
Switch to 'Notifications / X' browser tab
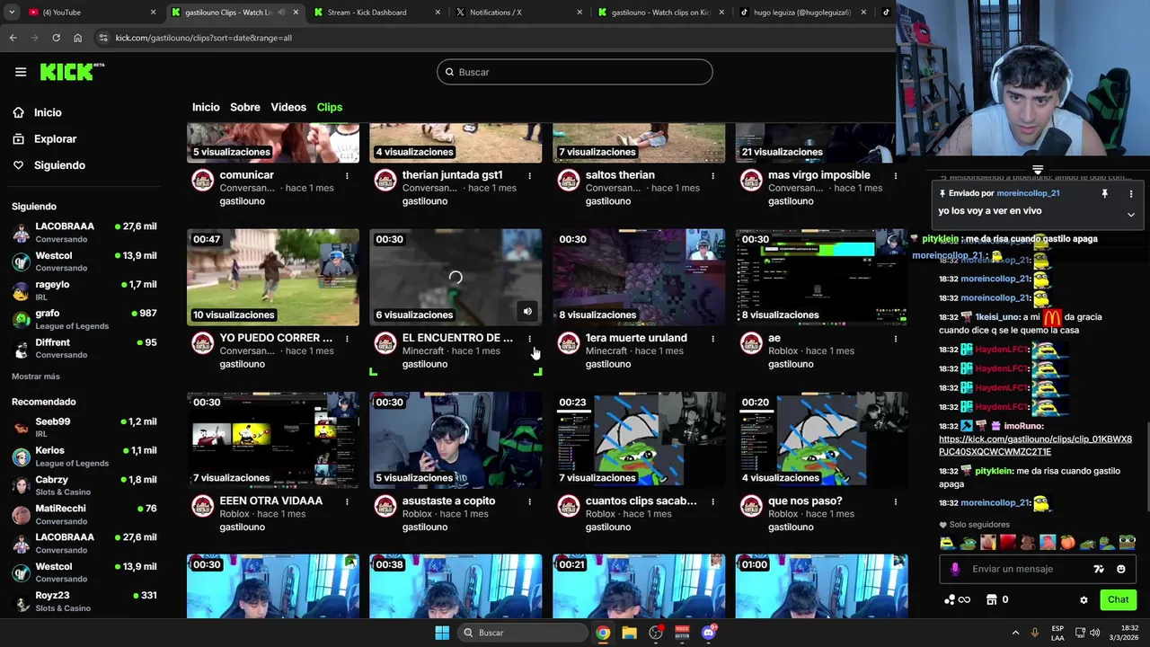coord(519,13)
